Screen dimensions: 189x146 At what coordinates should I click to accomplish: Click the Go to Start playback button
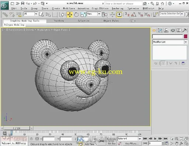coord(145,139)
